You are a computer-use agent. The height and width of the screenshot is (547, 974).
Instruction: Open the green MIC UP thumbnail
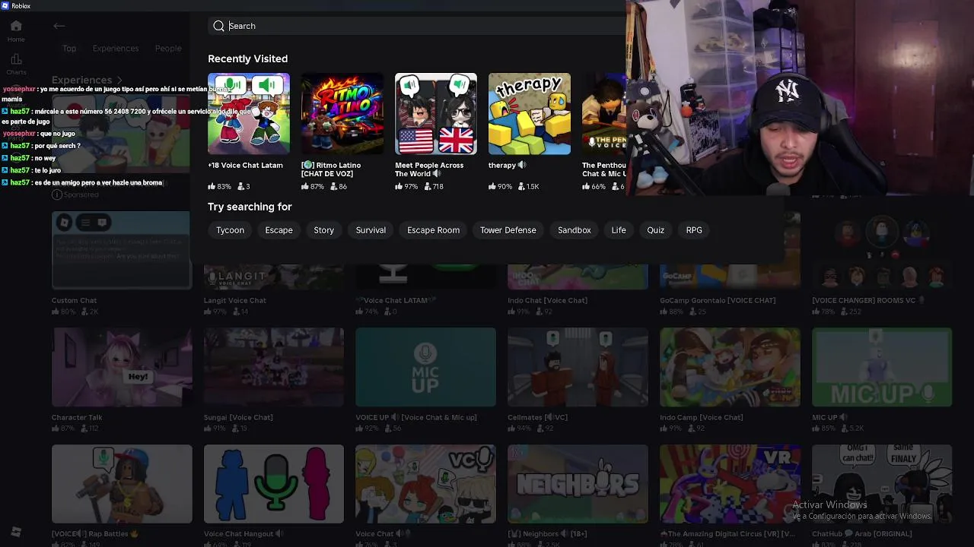coord(882,368)
